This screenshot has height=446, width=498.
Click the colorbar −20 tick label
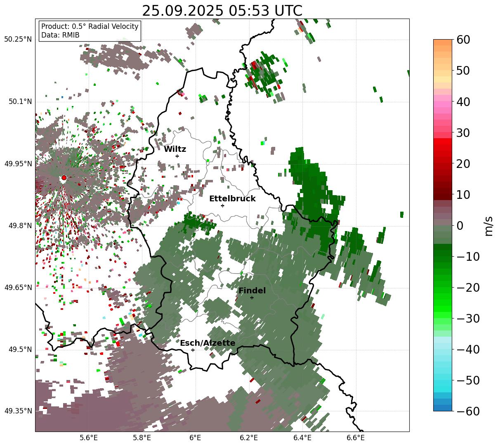tap(467, 288)
